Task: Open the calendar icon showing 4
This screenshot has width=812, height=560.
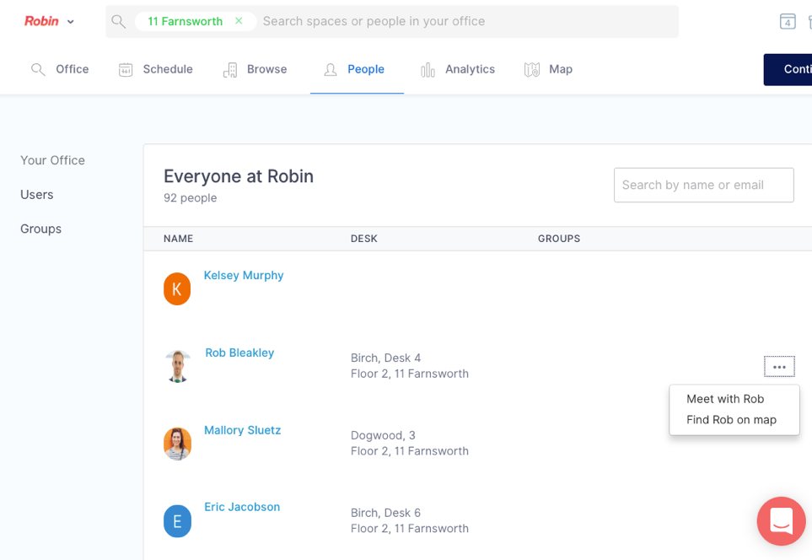Action: tap(788, 19)
